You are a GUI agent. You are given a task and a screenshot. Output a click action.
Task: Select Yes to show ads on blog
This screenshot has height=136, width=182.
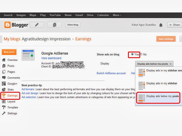132,54
